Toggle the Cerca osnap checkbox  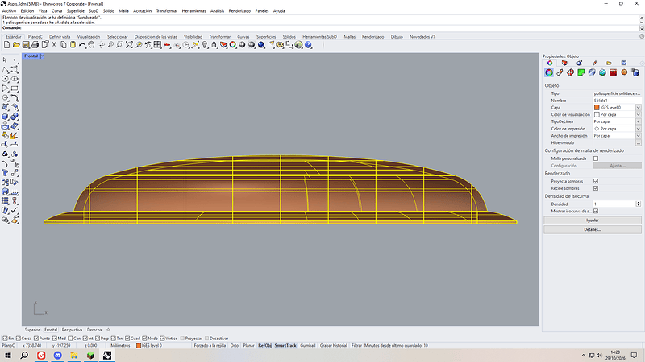pyautogui.click(x=19, y=339)
